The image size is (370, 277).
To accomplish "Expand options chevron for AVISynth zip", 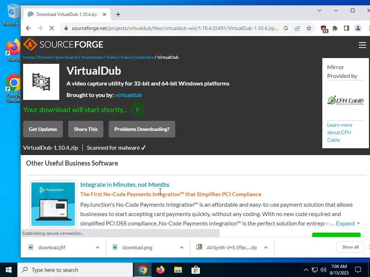I will 266,247.
